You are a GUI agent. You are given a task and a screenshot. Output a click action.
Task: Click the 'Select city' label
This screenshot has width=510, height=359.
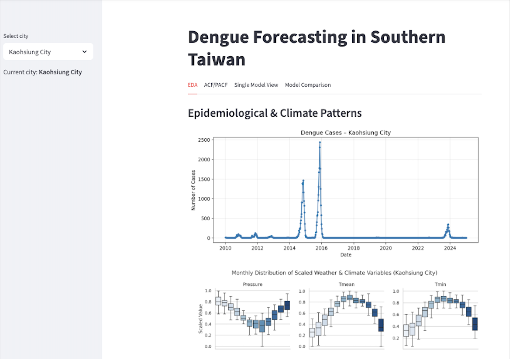(16, 36)
